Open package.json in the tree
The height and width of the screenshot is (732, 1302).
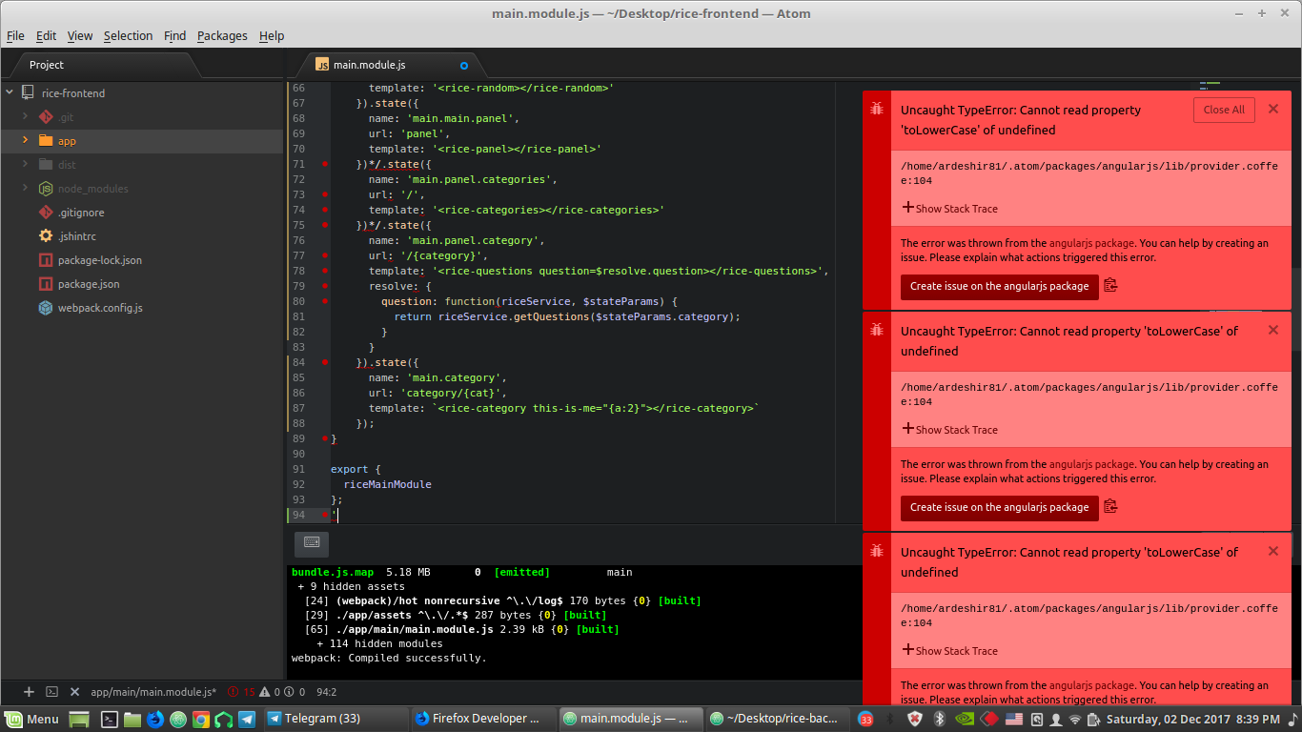coord(89,284)
